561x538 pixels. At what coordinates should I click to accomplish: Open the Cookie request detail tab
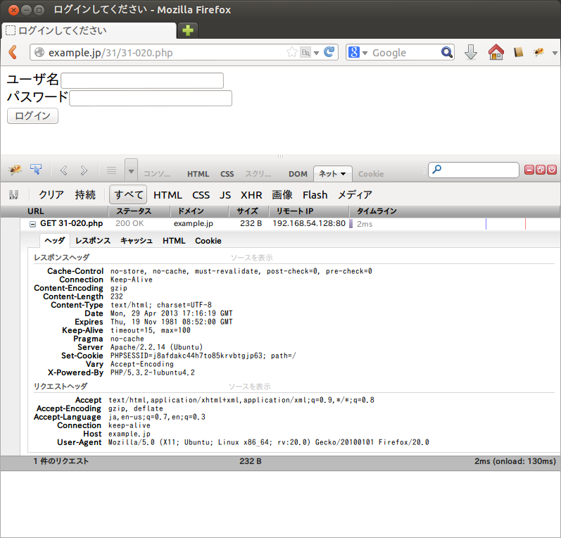[208, 241]
